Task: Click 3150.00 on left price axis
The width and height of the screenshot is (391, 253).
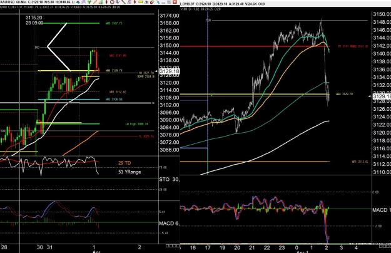Action: (170, 46)
